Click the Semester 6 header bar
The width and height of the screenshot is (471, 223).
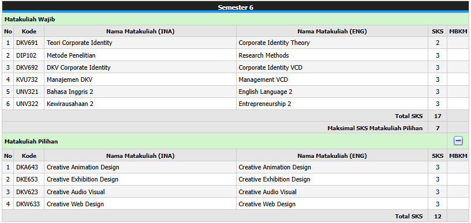235,7
